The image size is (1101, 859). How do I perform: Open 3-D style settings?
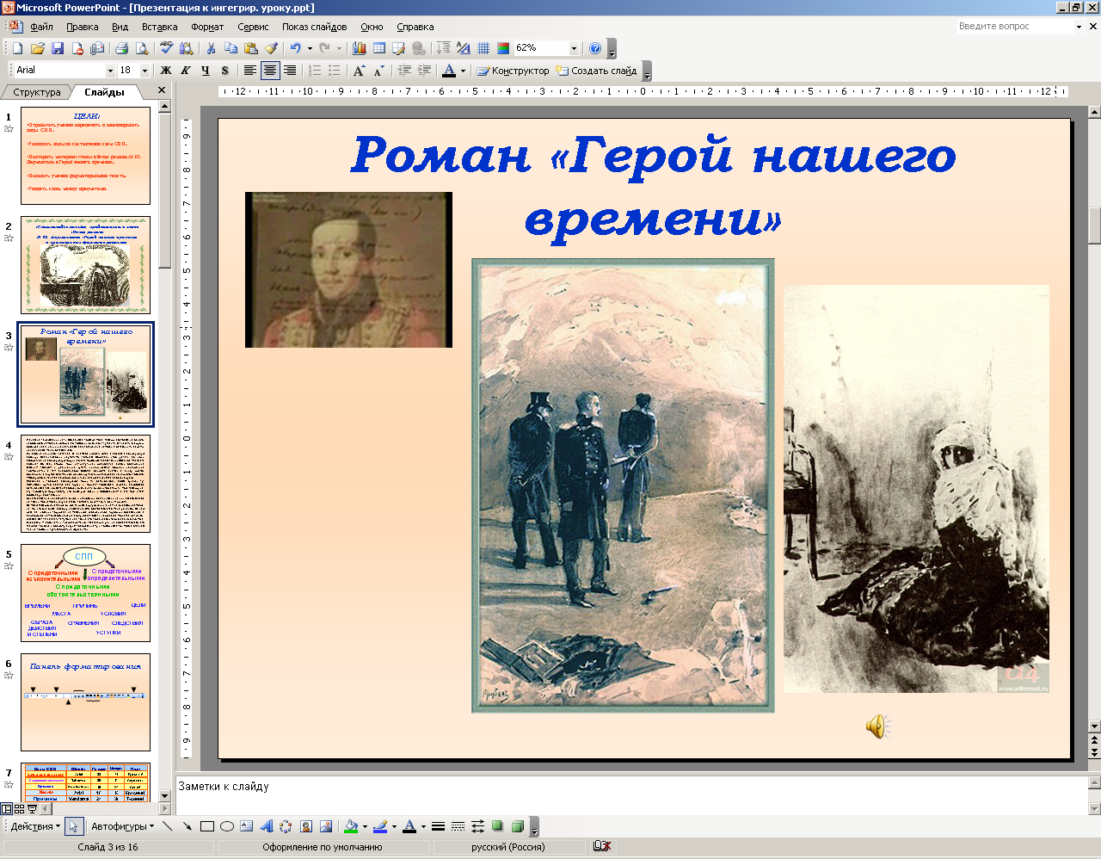pos(518,826)
